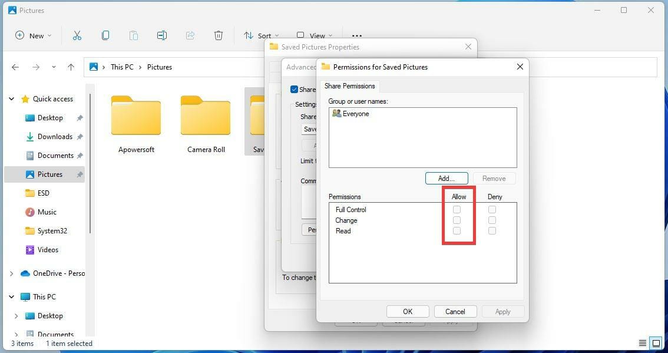Viewport: 668px width, 353px height.
Task: Switch to large thumbnails view icon
Action: [x=656, y=343]
